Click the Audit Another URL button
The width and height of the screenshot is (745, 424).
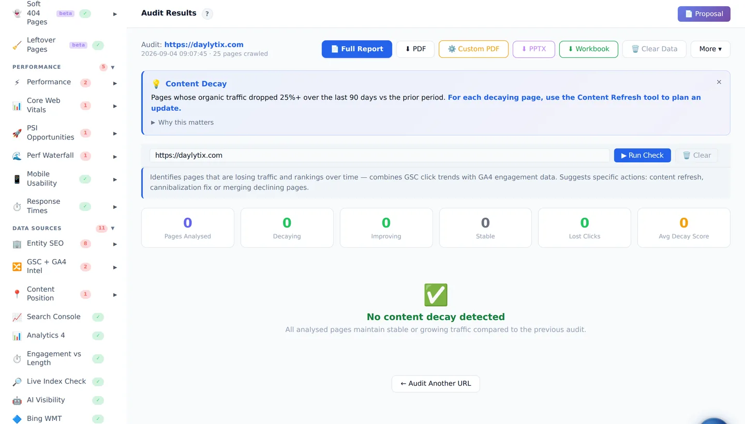tap(436, 384)
